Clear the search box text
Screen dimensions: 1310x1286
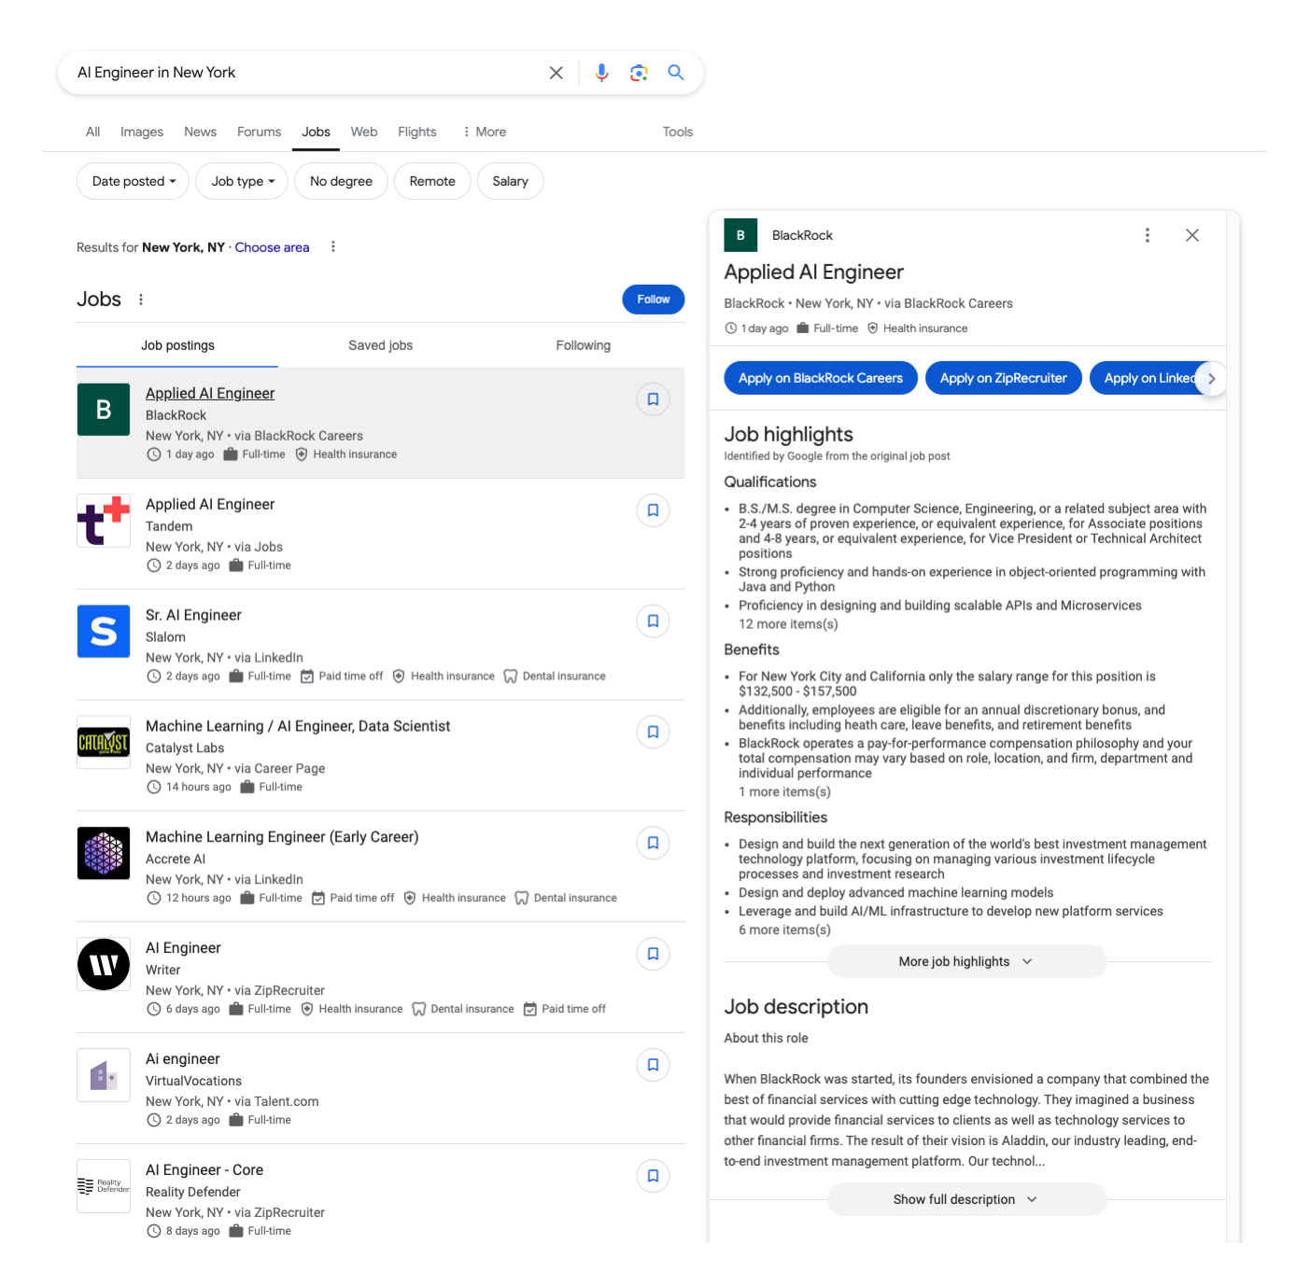[556, 73]
